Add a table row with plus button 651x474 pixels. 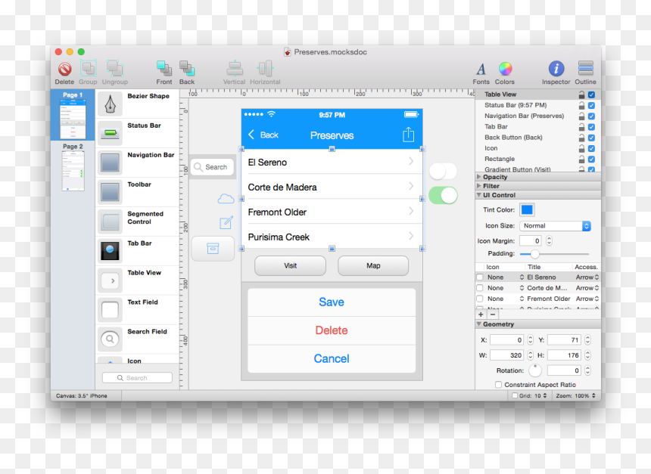coord(481,314)
